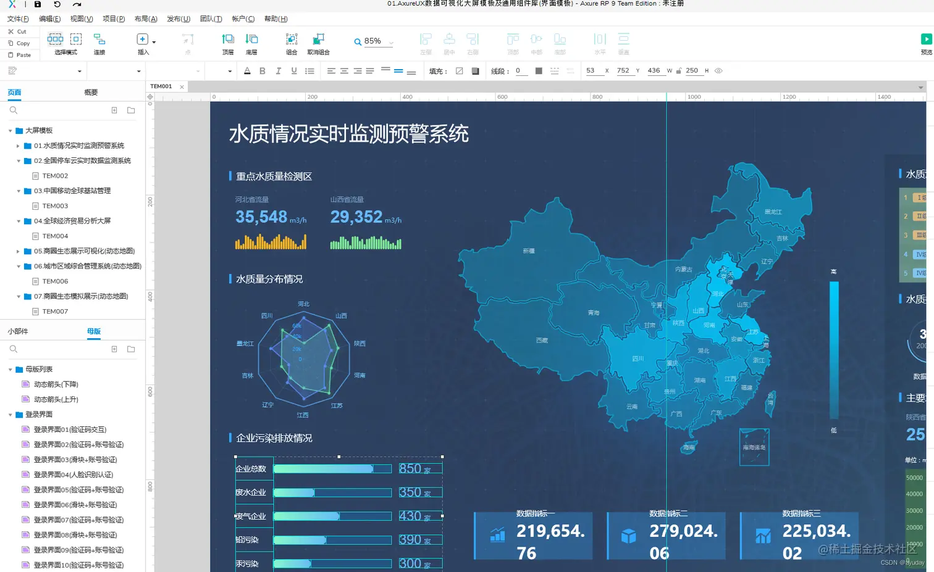Switch to the 母版 masters tab
The height and width of the screenshot is (572, 934).
click(x=94, y=331)
